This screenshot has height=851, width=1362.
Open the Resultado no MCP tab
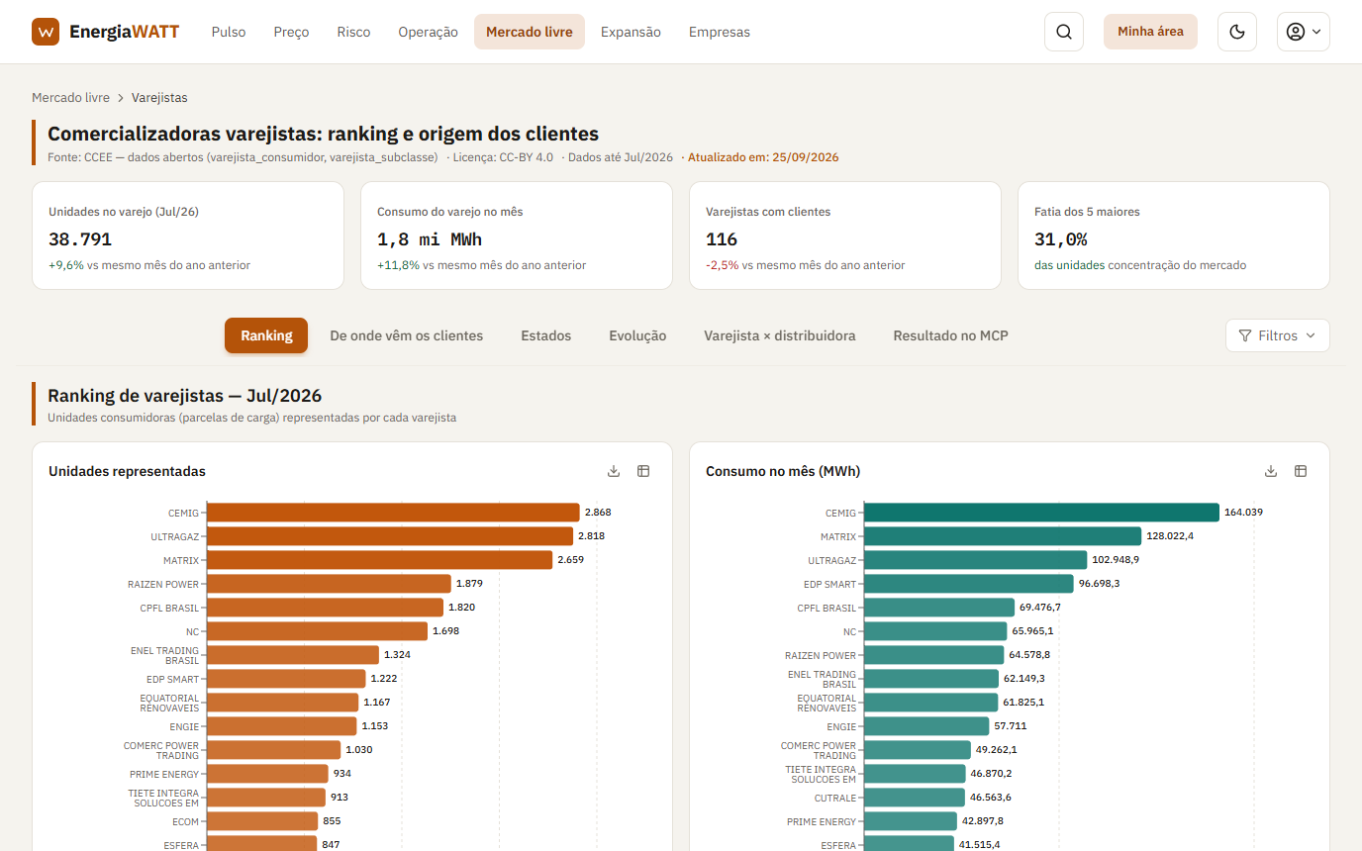click(x=951, y=335)
